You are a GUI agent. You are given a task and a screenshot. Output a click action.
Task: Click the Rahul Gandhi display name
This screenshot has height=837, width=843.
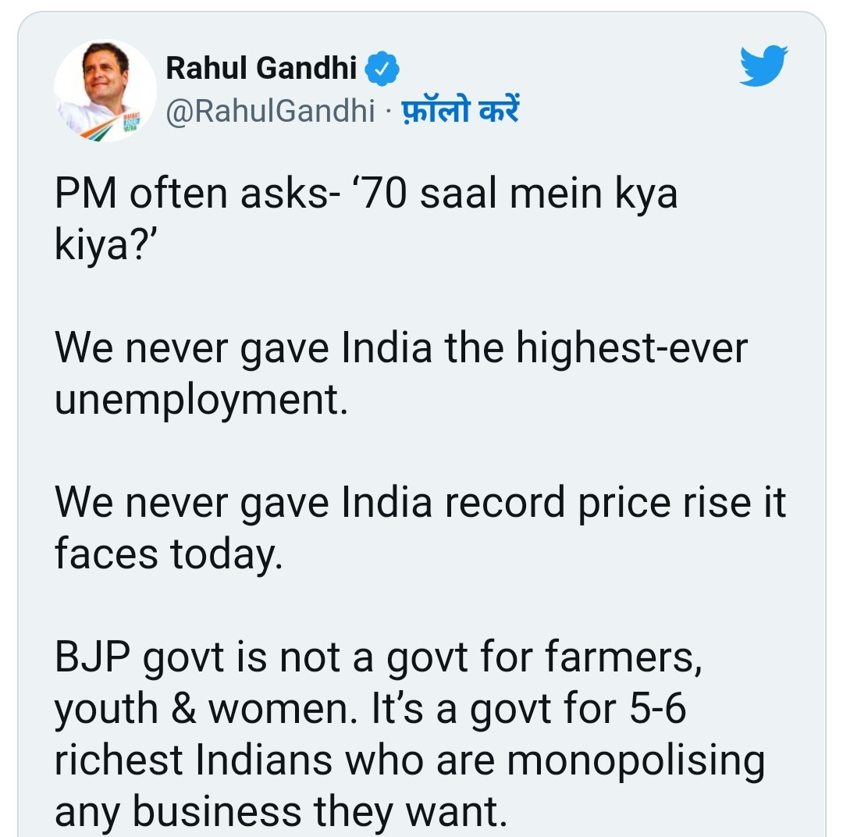pos(261,69)
